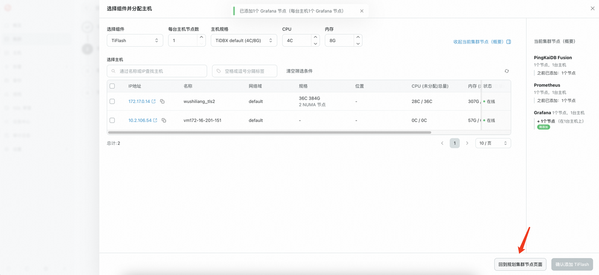599x275 pixels.
Task: Collapse the current cluster nodes overview panel
Action: coord(482,42)
